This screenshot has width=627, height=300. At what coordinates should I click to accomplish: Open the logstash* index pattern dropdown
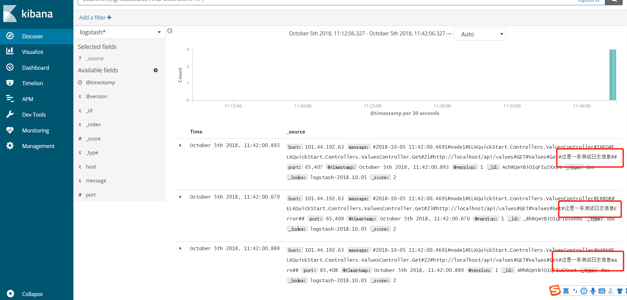point(120,32)
